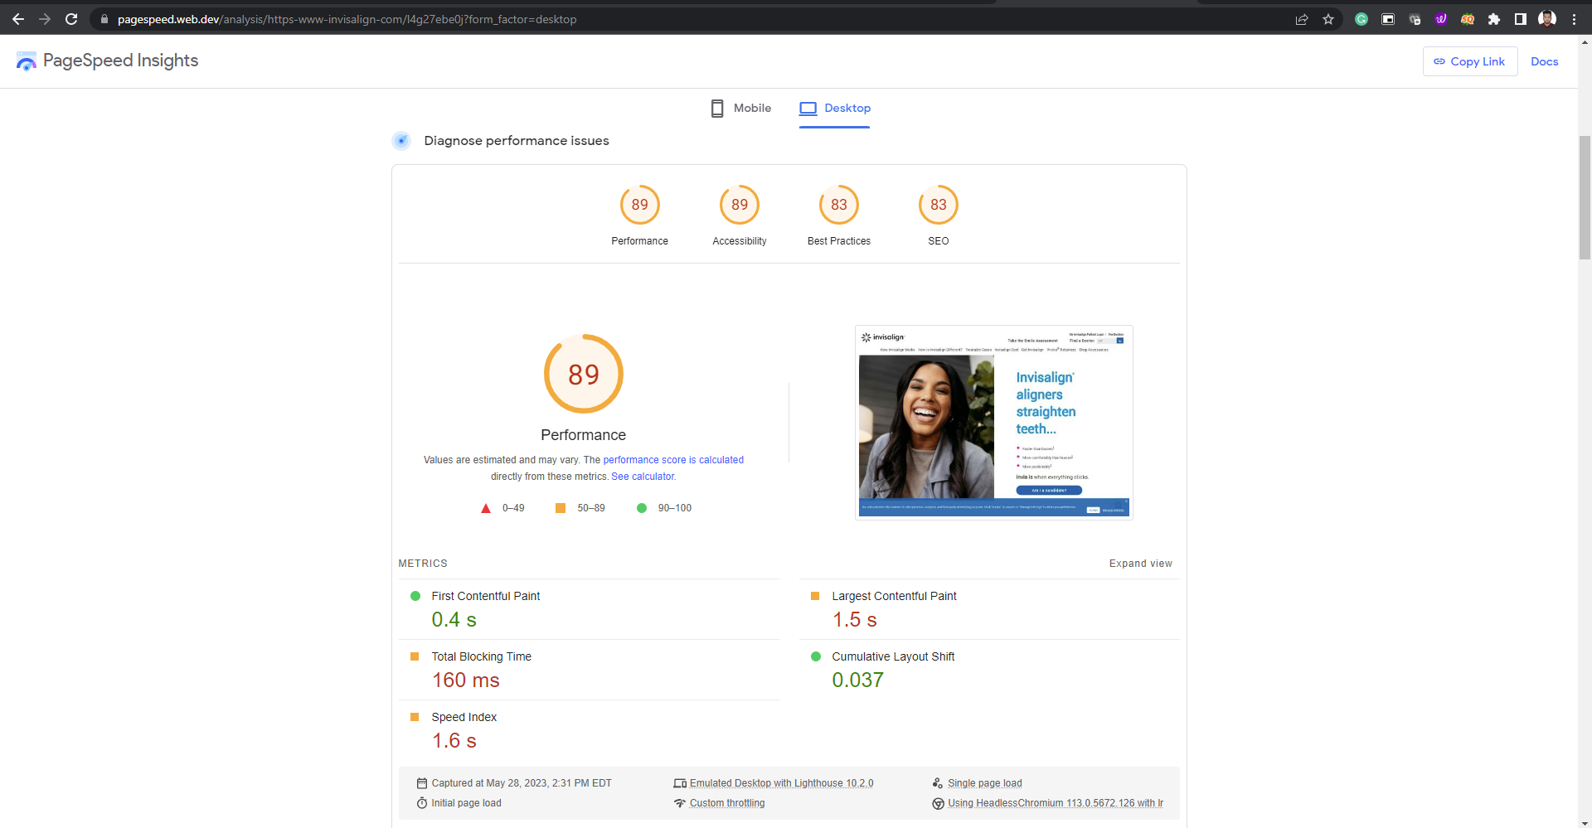Reload the page with the refresh icon

(71, 19)
